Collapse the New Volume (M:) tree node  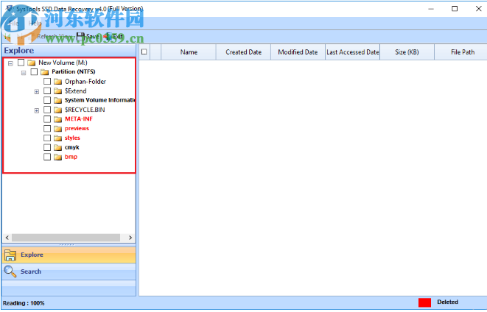click(x=10, y=63)
